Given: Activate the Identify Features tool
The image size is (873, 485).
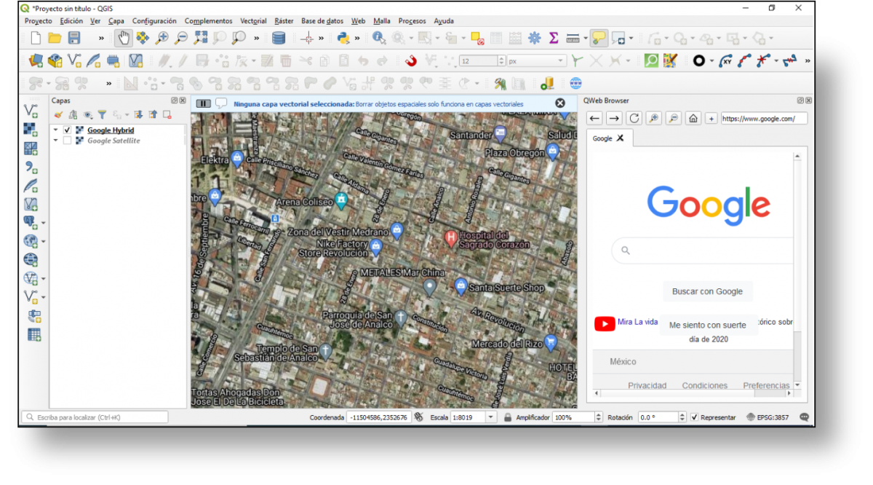Looking at the screenshot, I should 378,37.
